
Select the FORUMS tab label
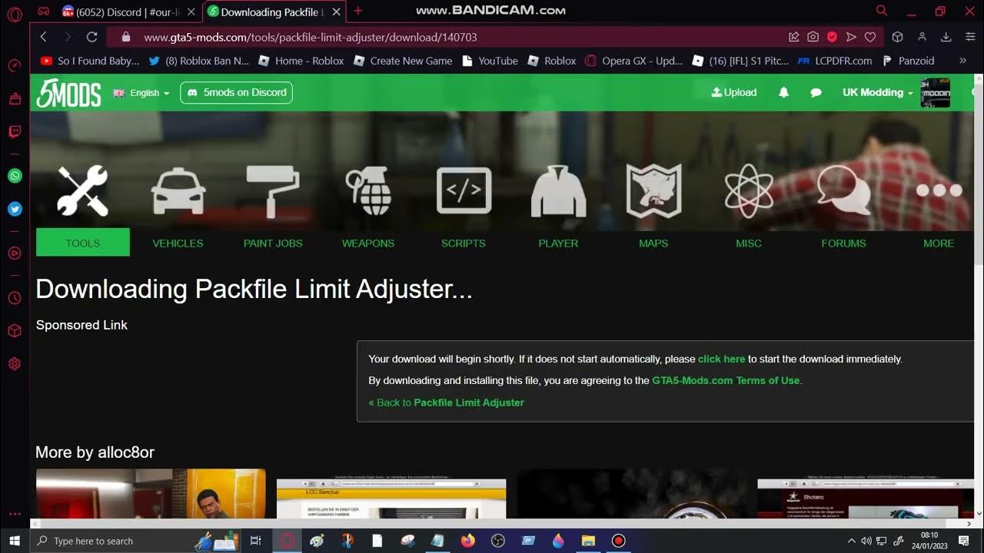pyautogui.click(x=844, y=243)
